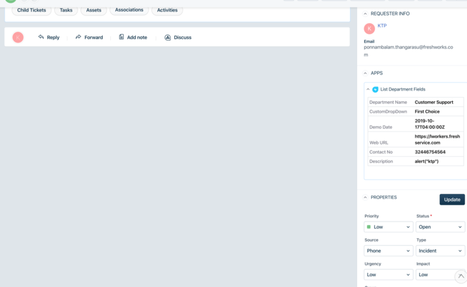Image resolution: width=467 pixels, height=287 pixels.
Task: Click the 'Customer Support' department value
Action: click(434, 102)
